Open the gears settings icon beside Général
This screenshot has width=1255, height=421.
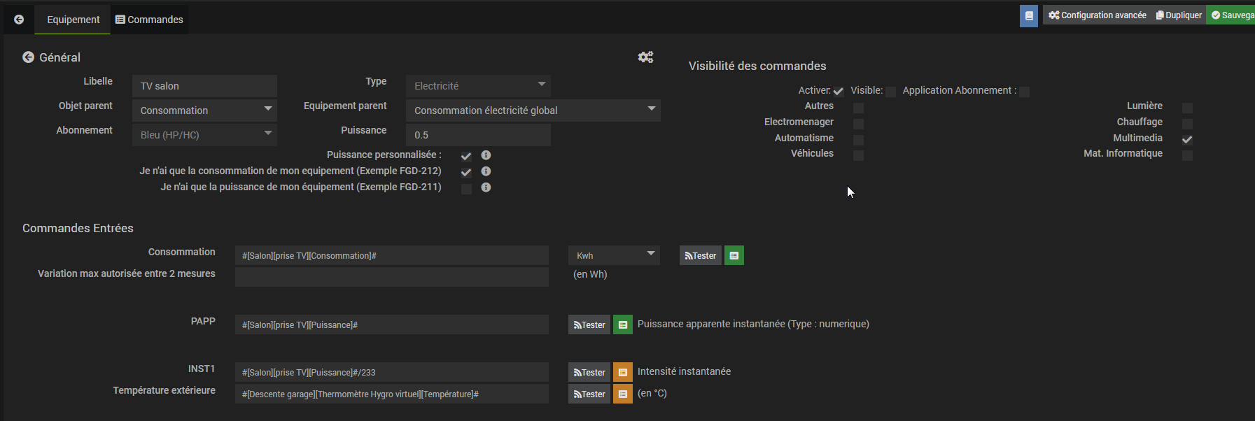(x=645, y=57)
